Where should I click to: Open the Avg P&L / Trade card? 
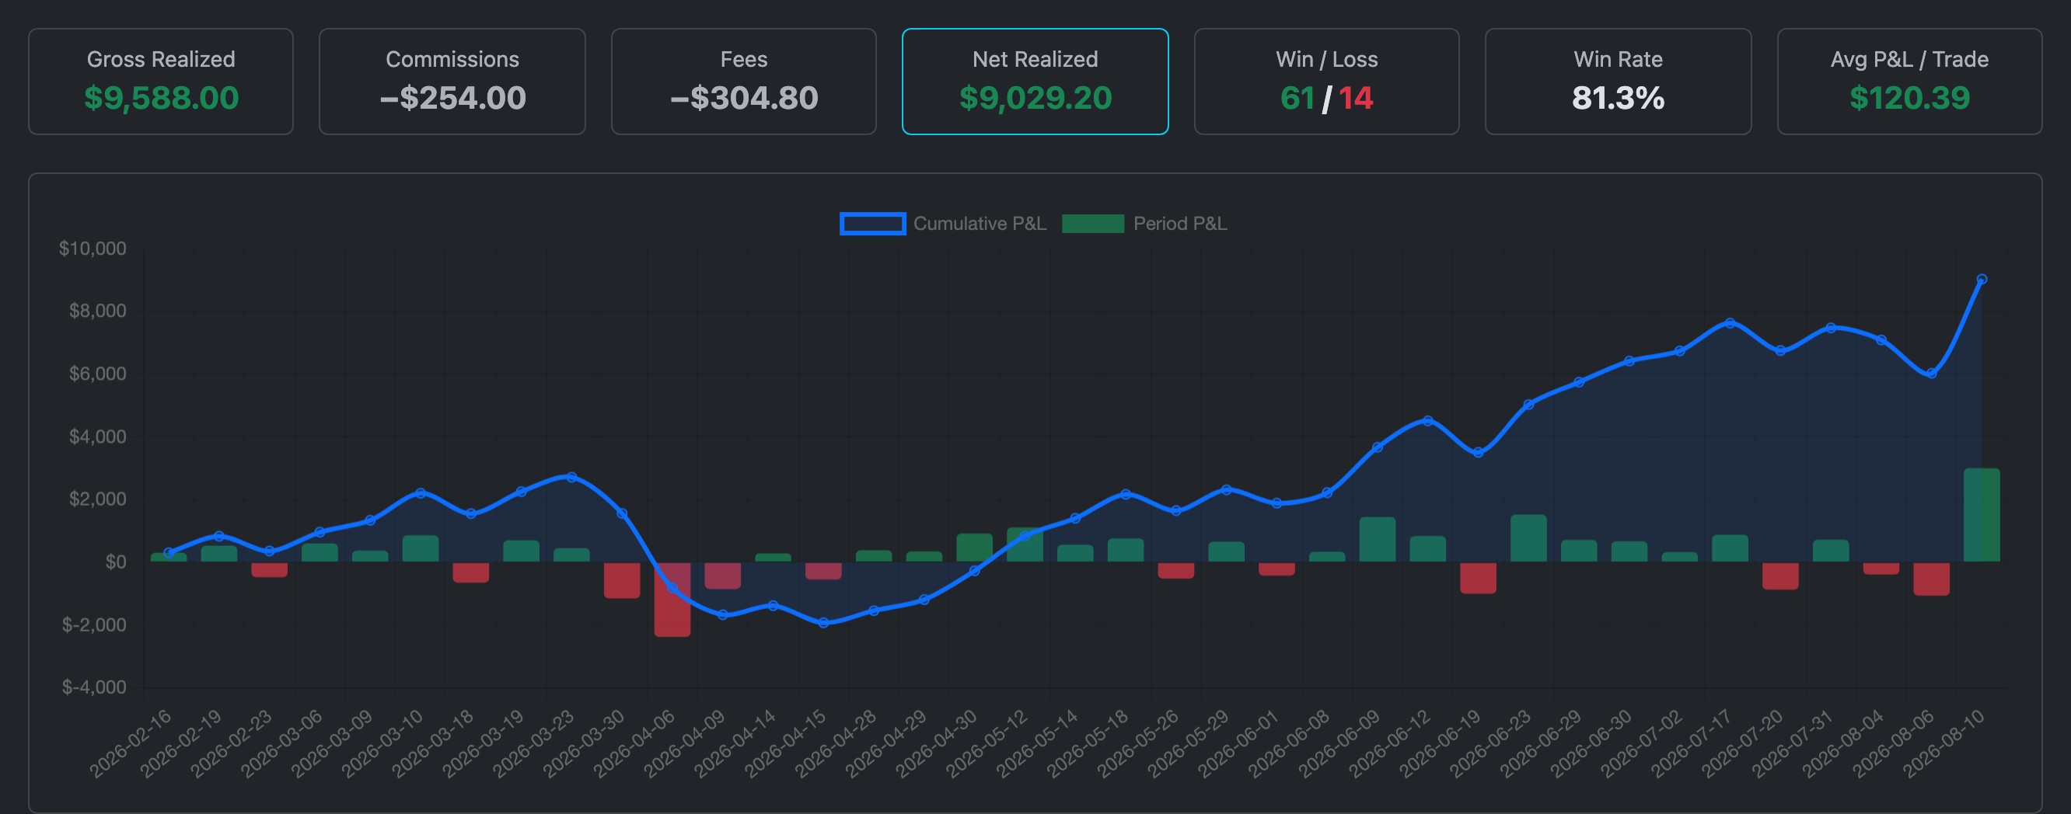coord(1909,81)
